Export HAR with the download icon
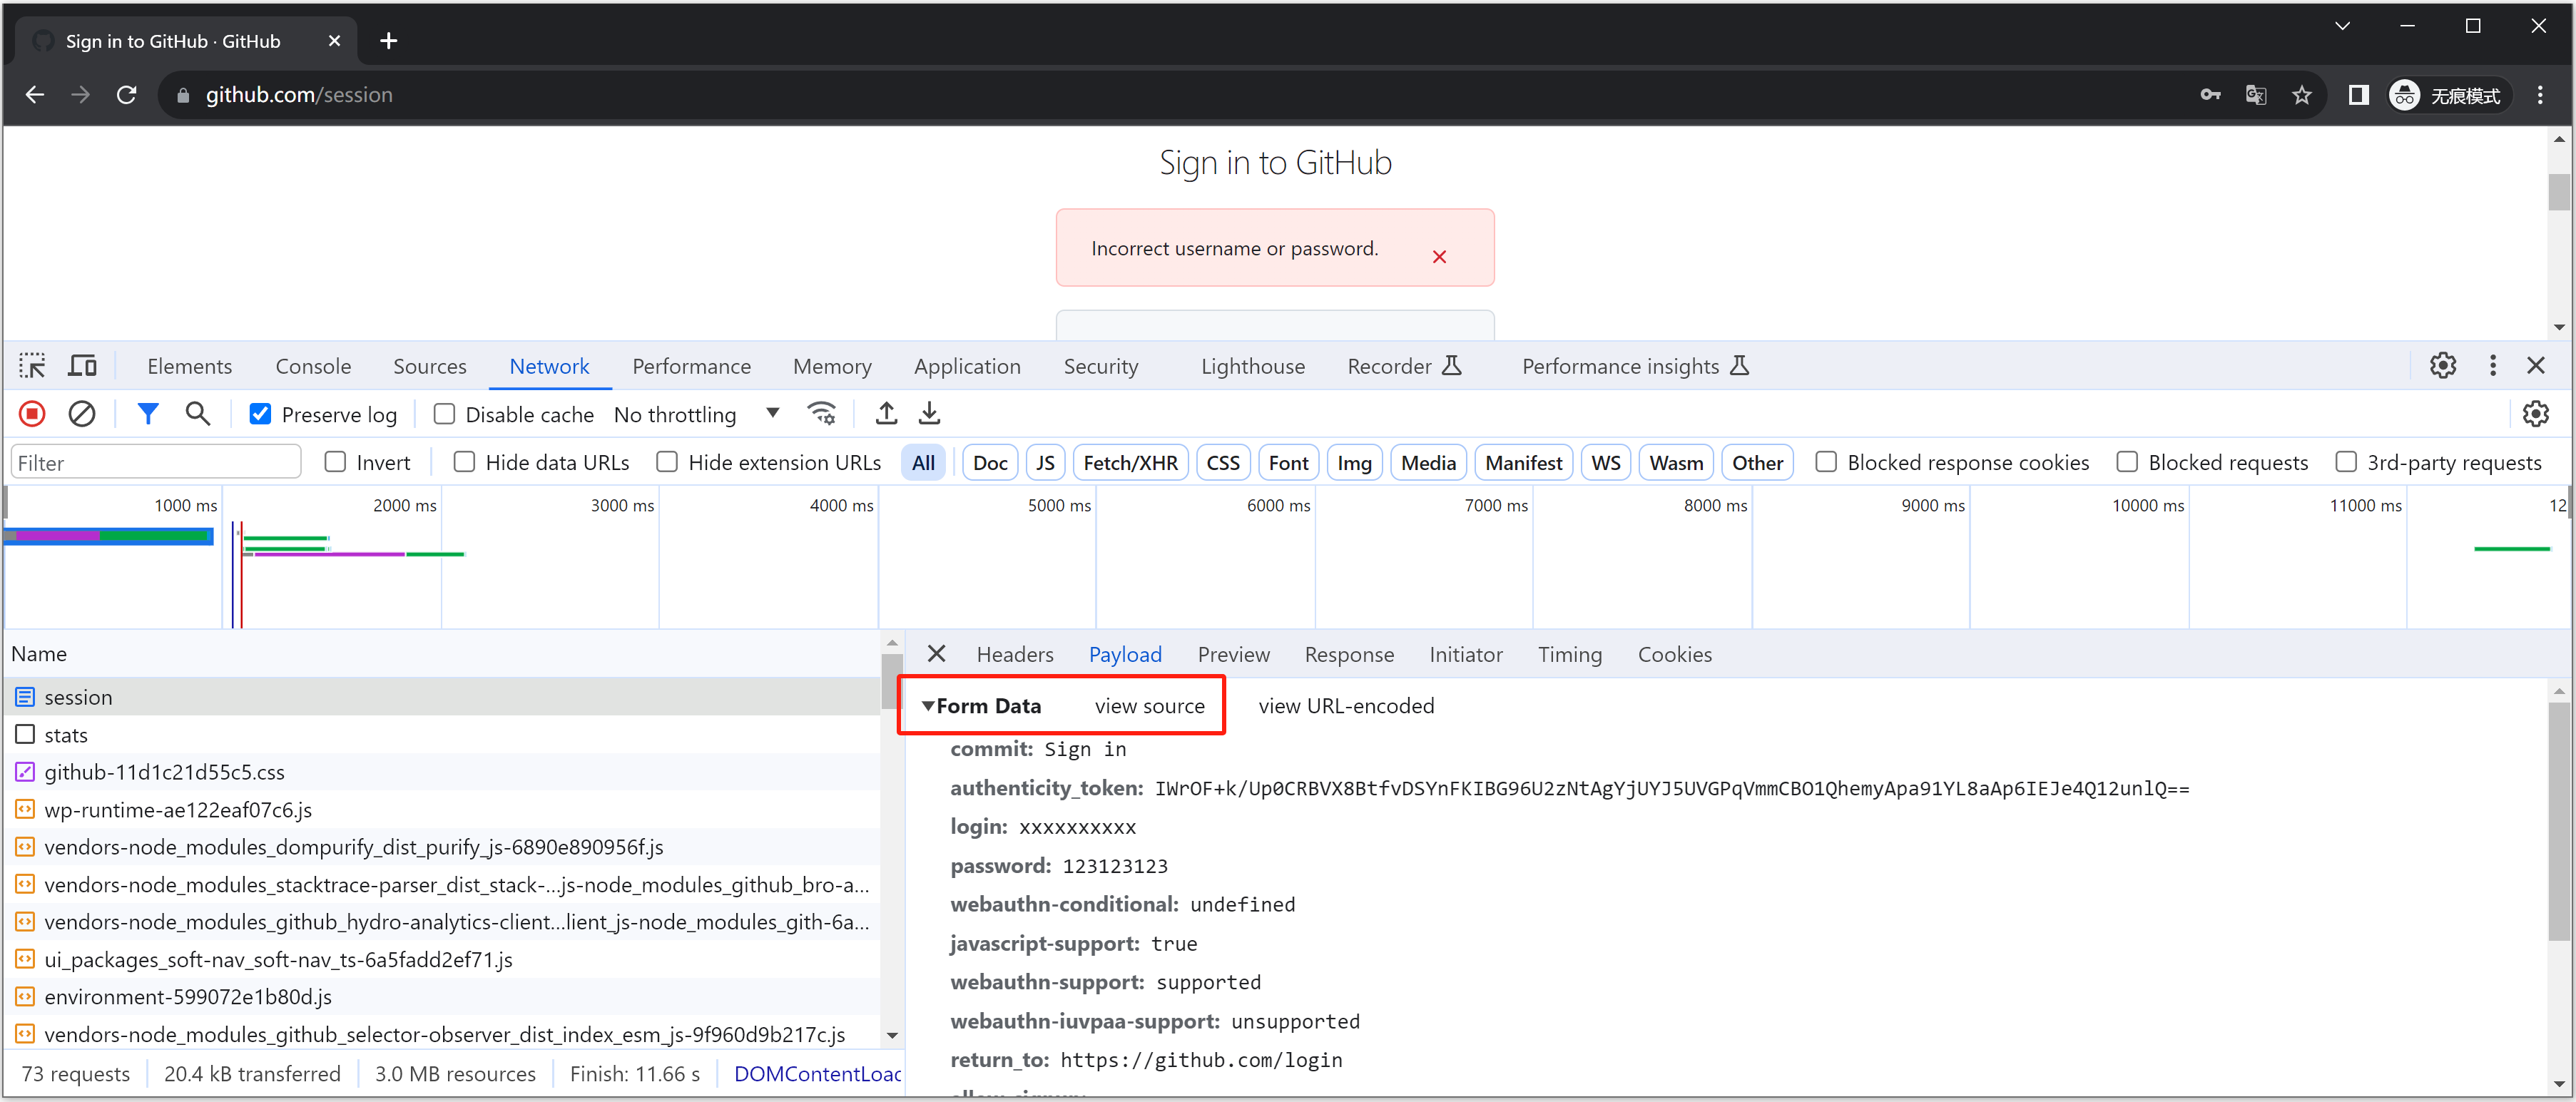The width and height of the screenshot is (2576, 1102). click(930, 414)
